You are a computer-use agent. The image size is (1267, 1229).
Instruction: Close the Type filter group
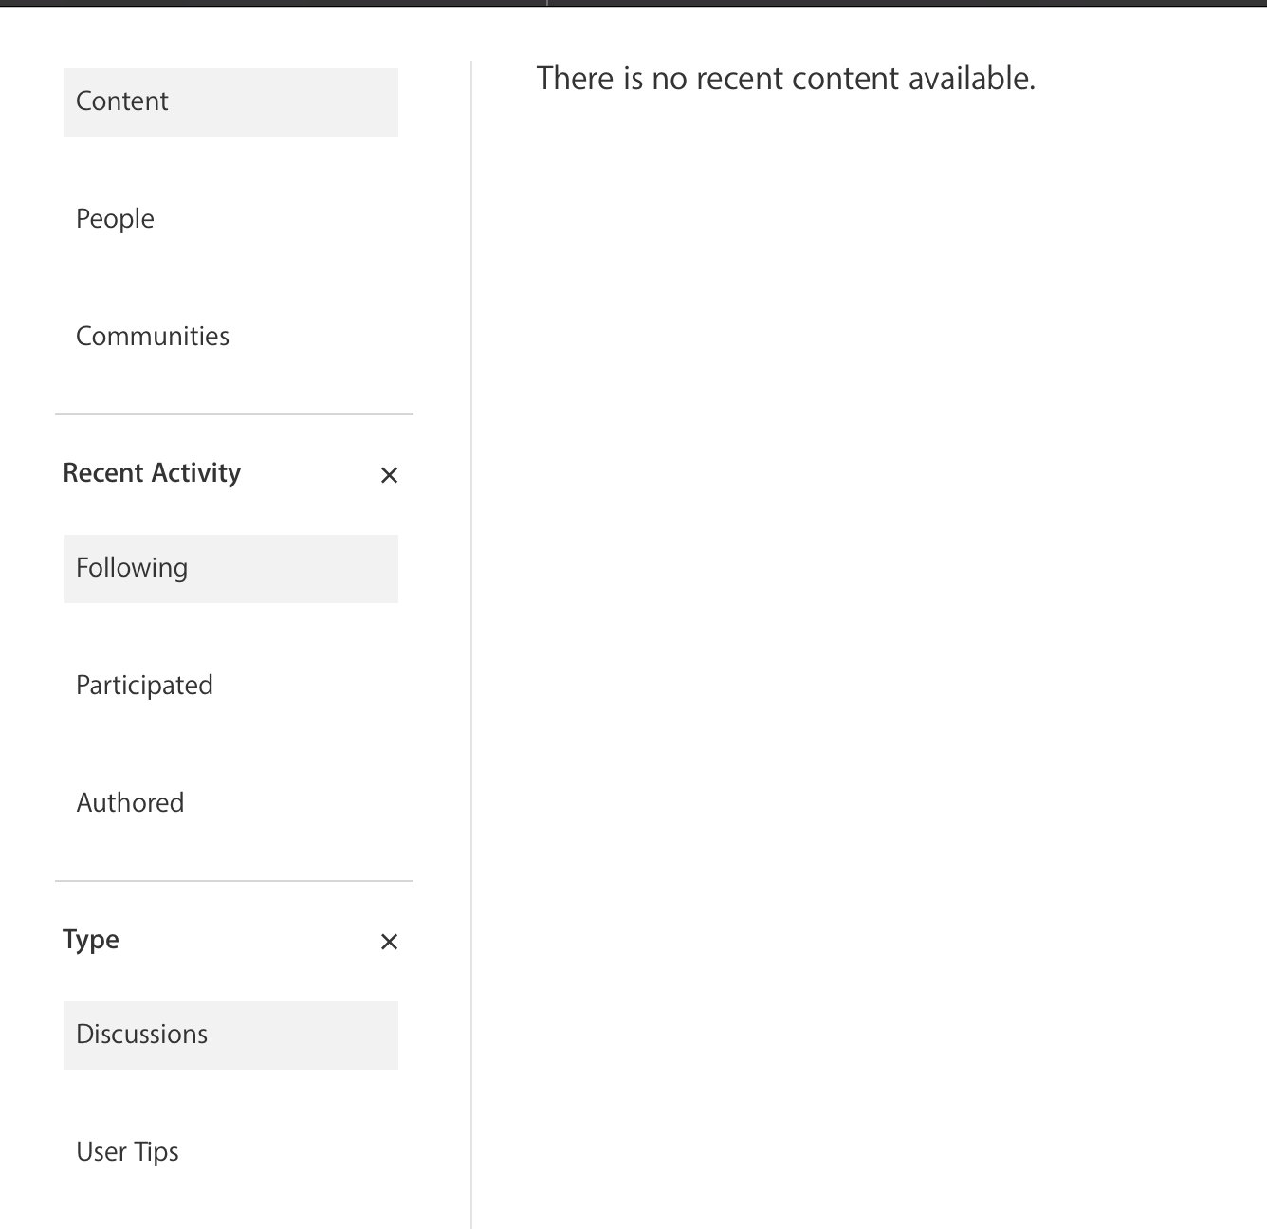pyautogui.click(x=389, y=942)
